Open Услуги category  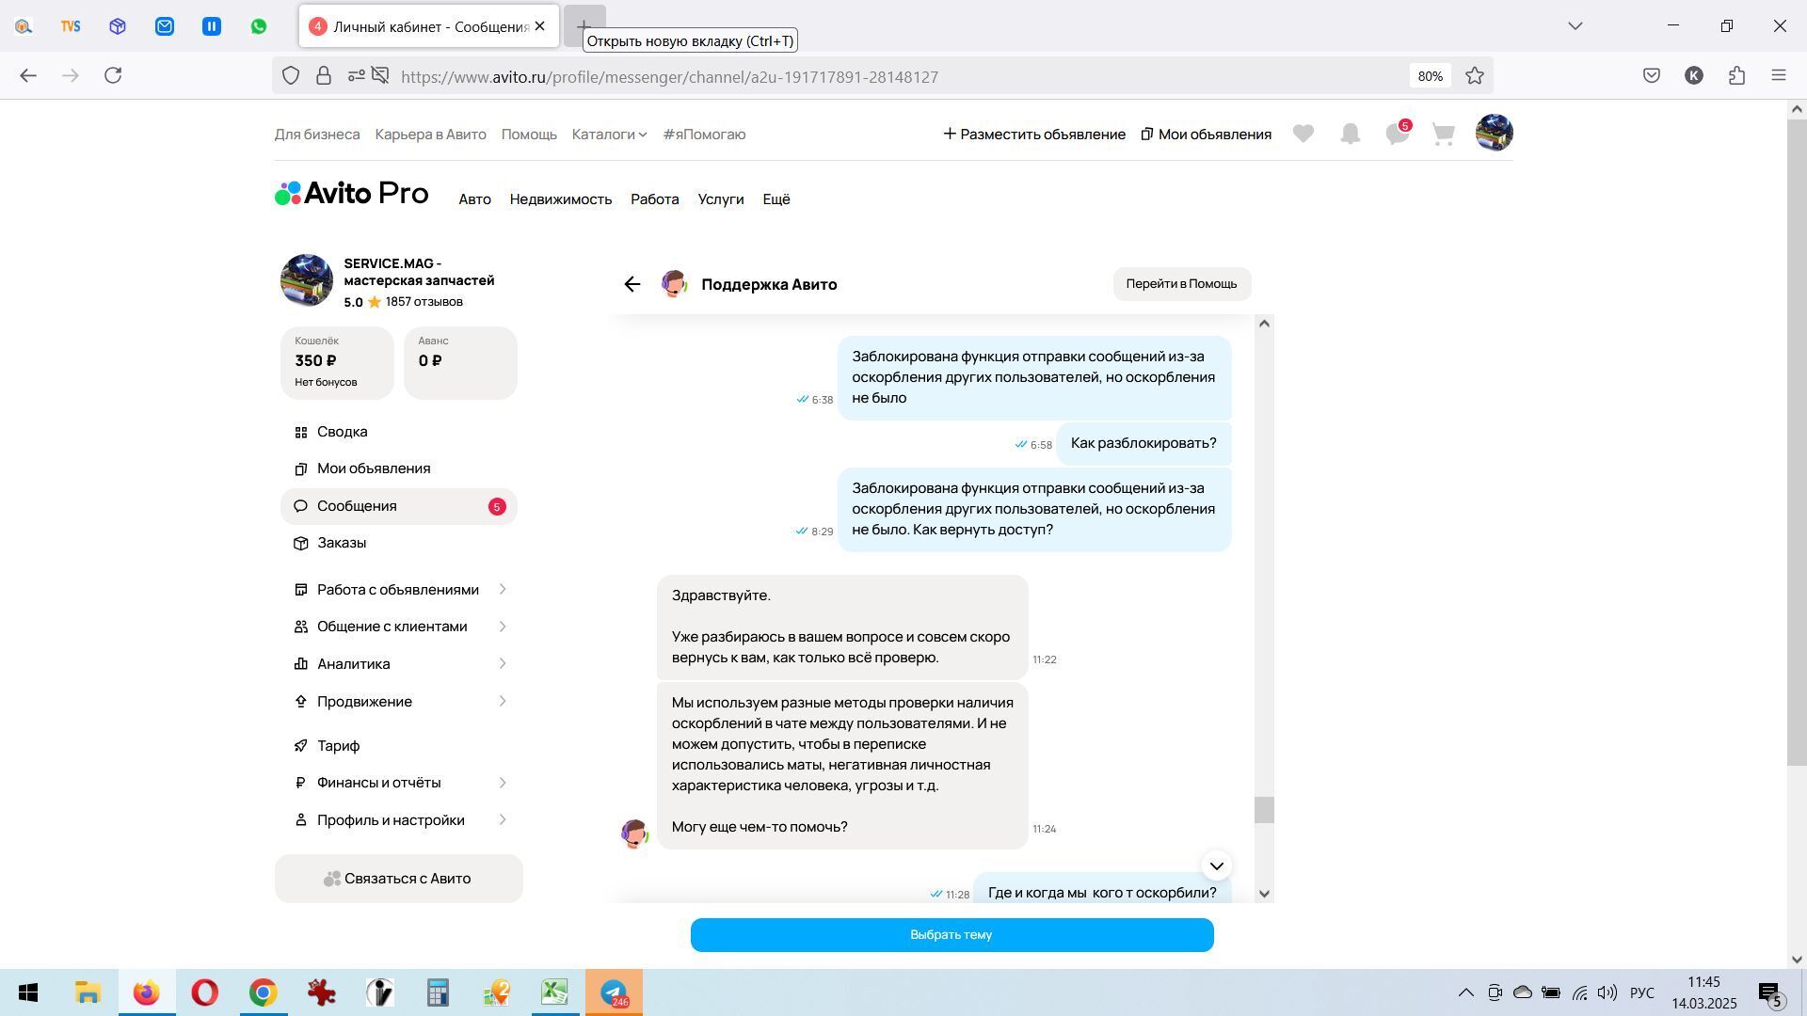coord(721,199)
